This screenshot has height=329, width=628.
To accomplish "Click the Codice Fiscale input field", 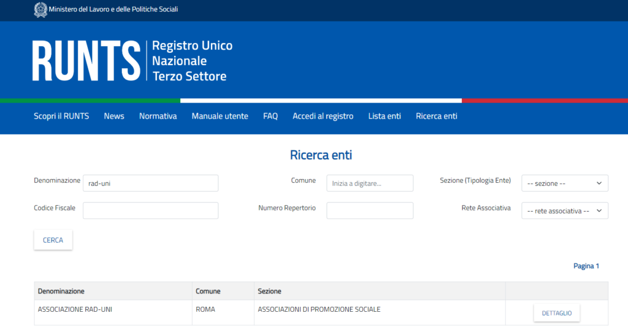I will (x=150, y=211).
